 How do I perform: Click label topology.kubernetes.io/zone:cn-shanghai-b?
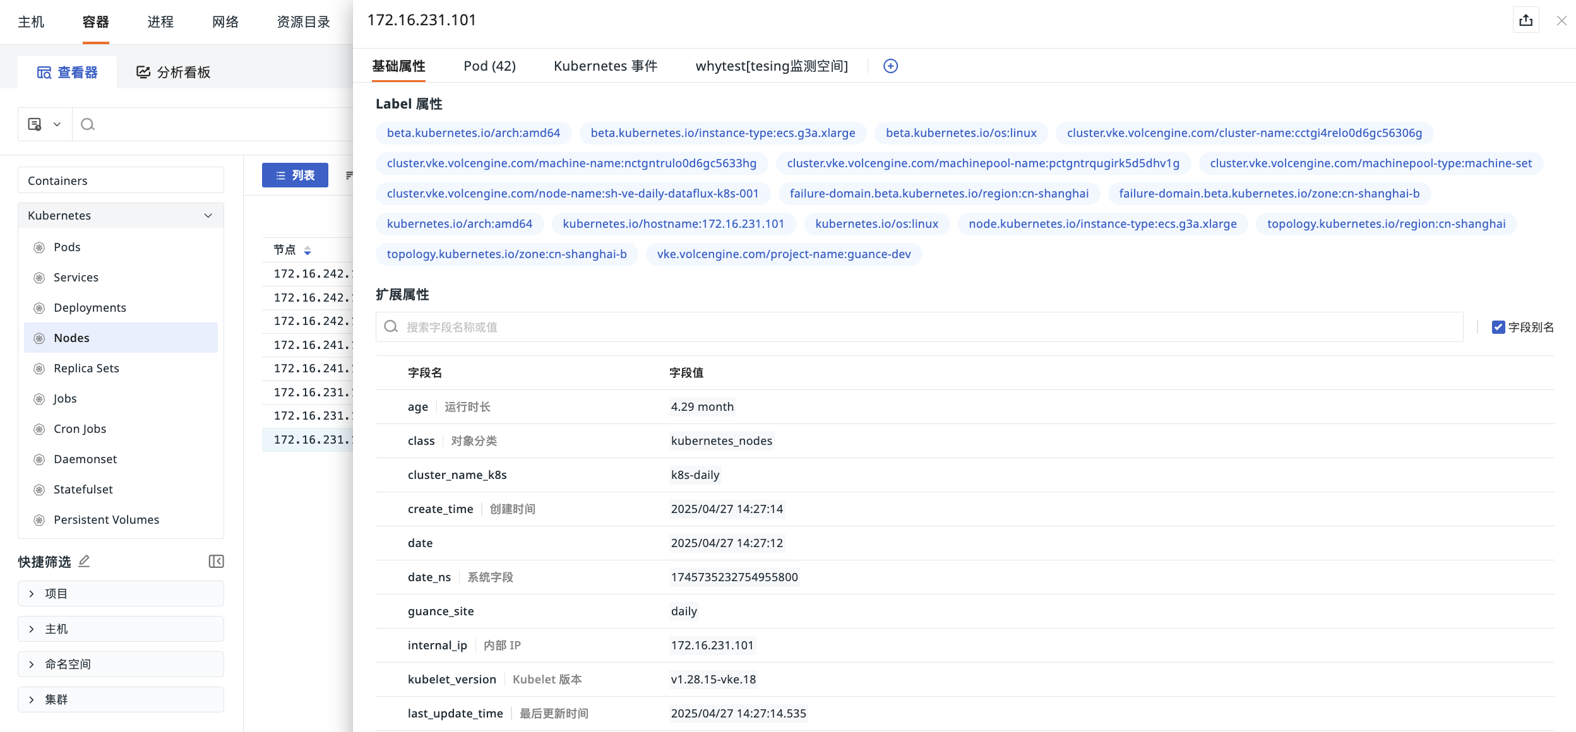pyautogui.click(x=506, y=254)
